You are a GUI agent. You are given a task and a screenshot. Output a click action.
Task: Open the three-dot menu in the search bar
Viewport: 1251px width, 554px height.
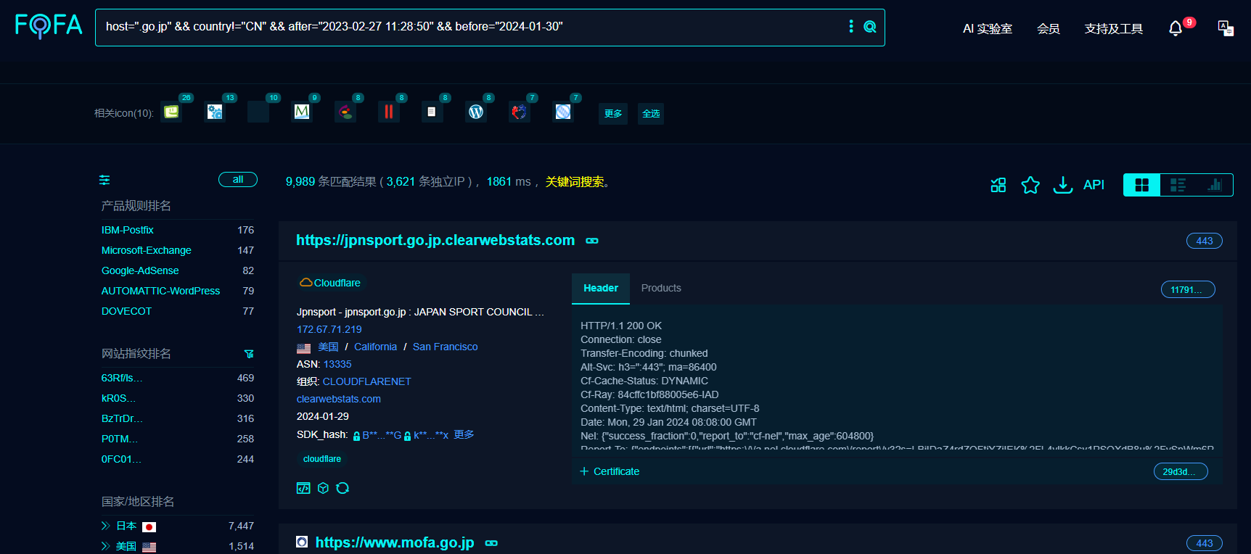(850, 27)
